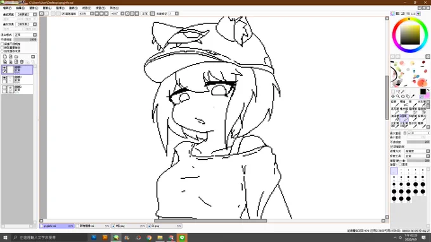Select the lasso selection tool
Viewport: 431px width, 242px height.
coord(398,92)
